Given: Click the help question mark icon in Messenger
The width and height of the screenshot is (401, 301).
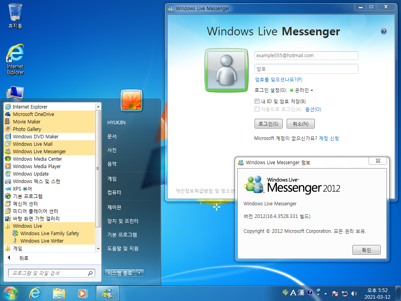Looking at the screenshot, I should pyautogui.click(x=384, y=31).
